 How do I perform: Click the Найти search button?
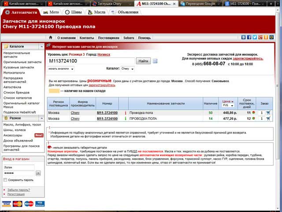(143, 61)
